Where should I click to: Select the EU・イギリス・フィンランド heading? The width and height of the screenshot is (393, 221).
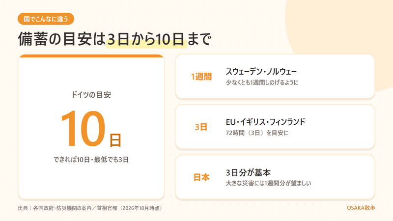click(265, 122)
